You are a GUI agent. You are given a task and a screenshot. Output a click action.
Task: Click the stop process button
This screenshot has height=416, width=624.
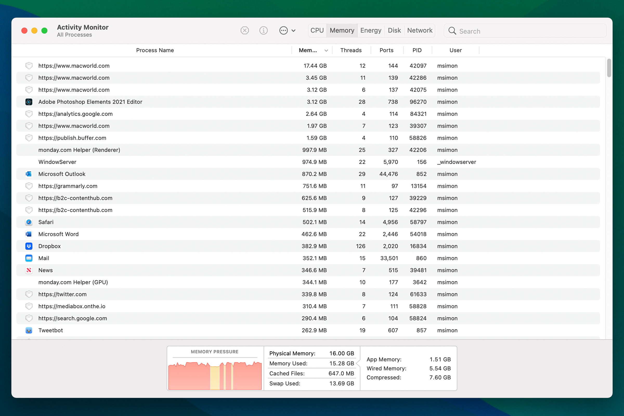[x=244, y=30]
